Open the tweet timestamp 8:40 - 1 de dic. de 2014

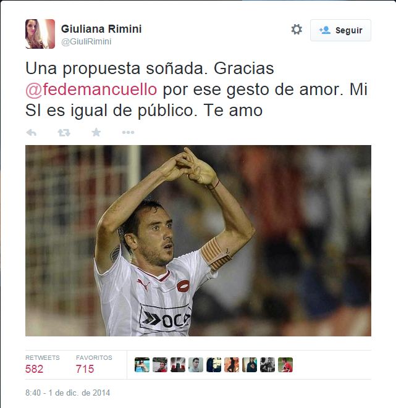[68, 393]
